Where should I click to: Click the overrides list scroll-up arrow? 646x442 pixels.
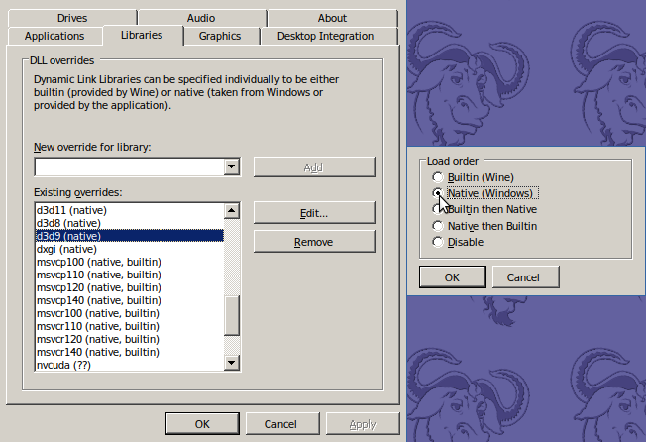coord(232,211)
